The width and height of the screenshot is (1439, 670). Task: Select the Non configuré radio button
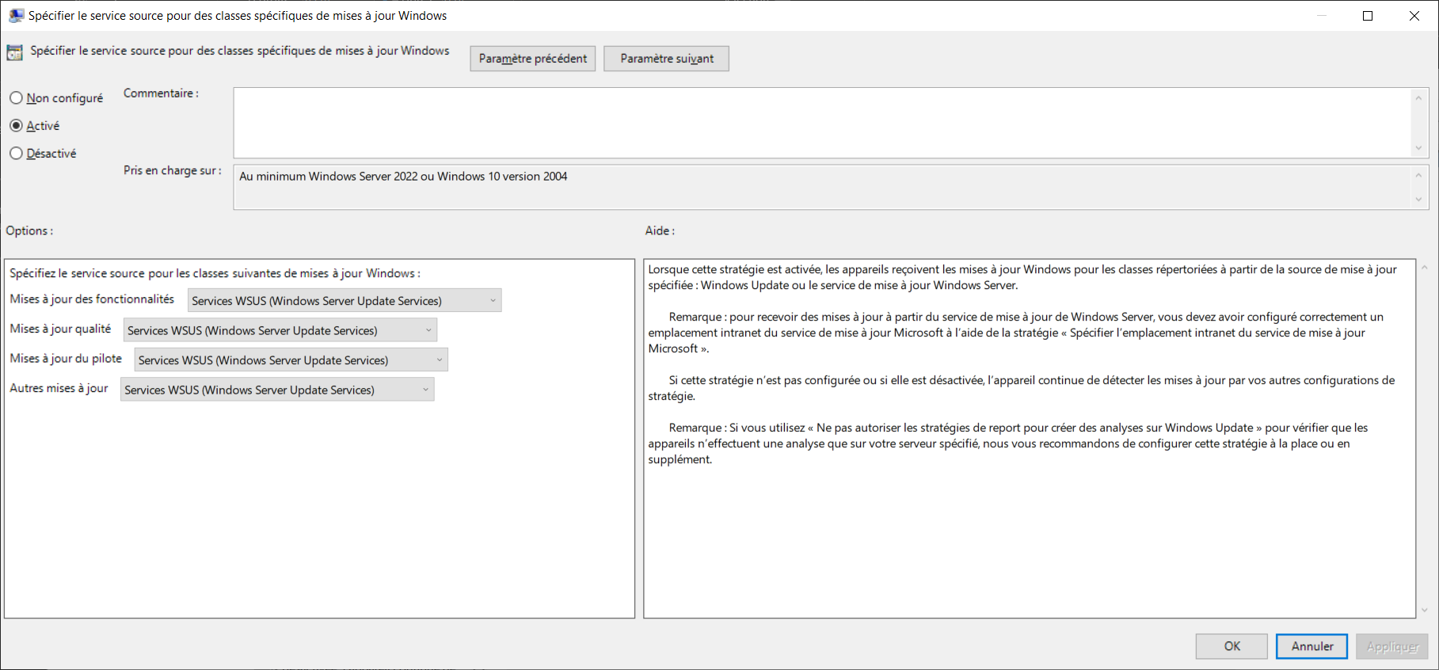pos(17,98)
